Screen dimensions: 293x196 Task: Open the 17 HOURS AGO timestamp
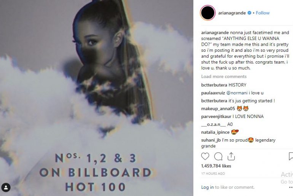[x=213, y=174]
